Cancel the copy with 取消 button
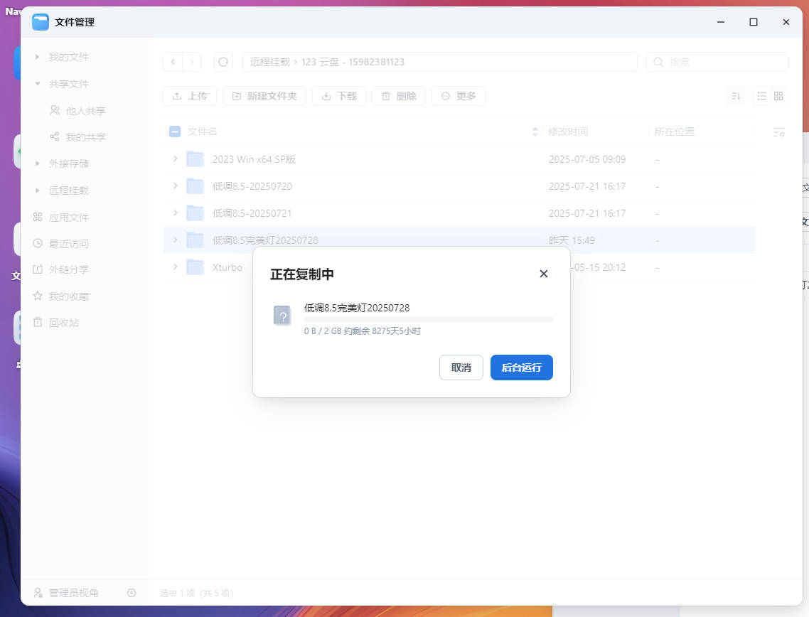 coord(461,367)
